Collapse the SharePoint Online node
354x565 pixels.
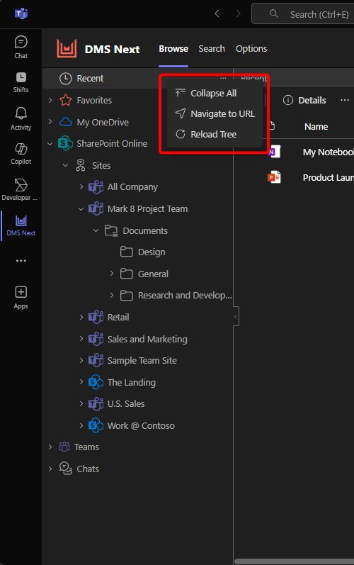[50, 144]
